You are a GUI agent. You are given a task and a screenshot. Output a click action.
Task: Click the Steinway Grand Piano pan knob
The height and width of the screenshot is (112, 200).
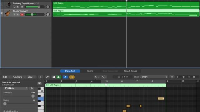(48, 7)
